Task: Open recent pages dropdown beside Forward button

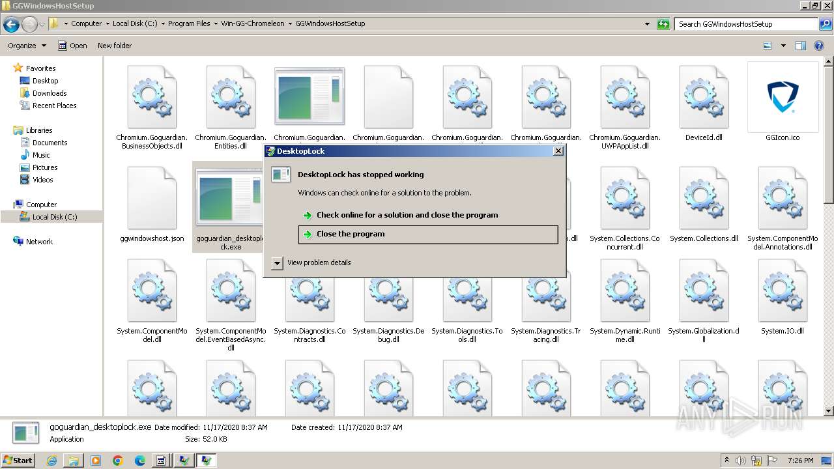Action: pos(42,25)
